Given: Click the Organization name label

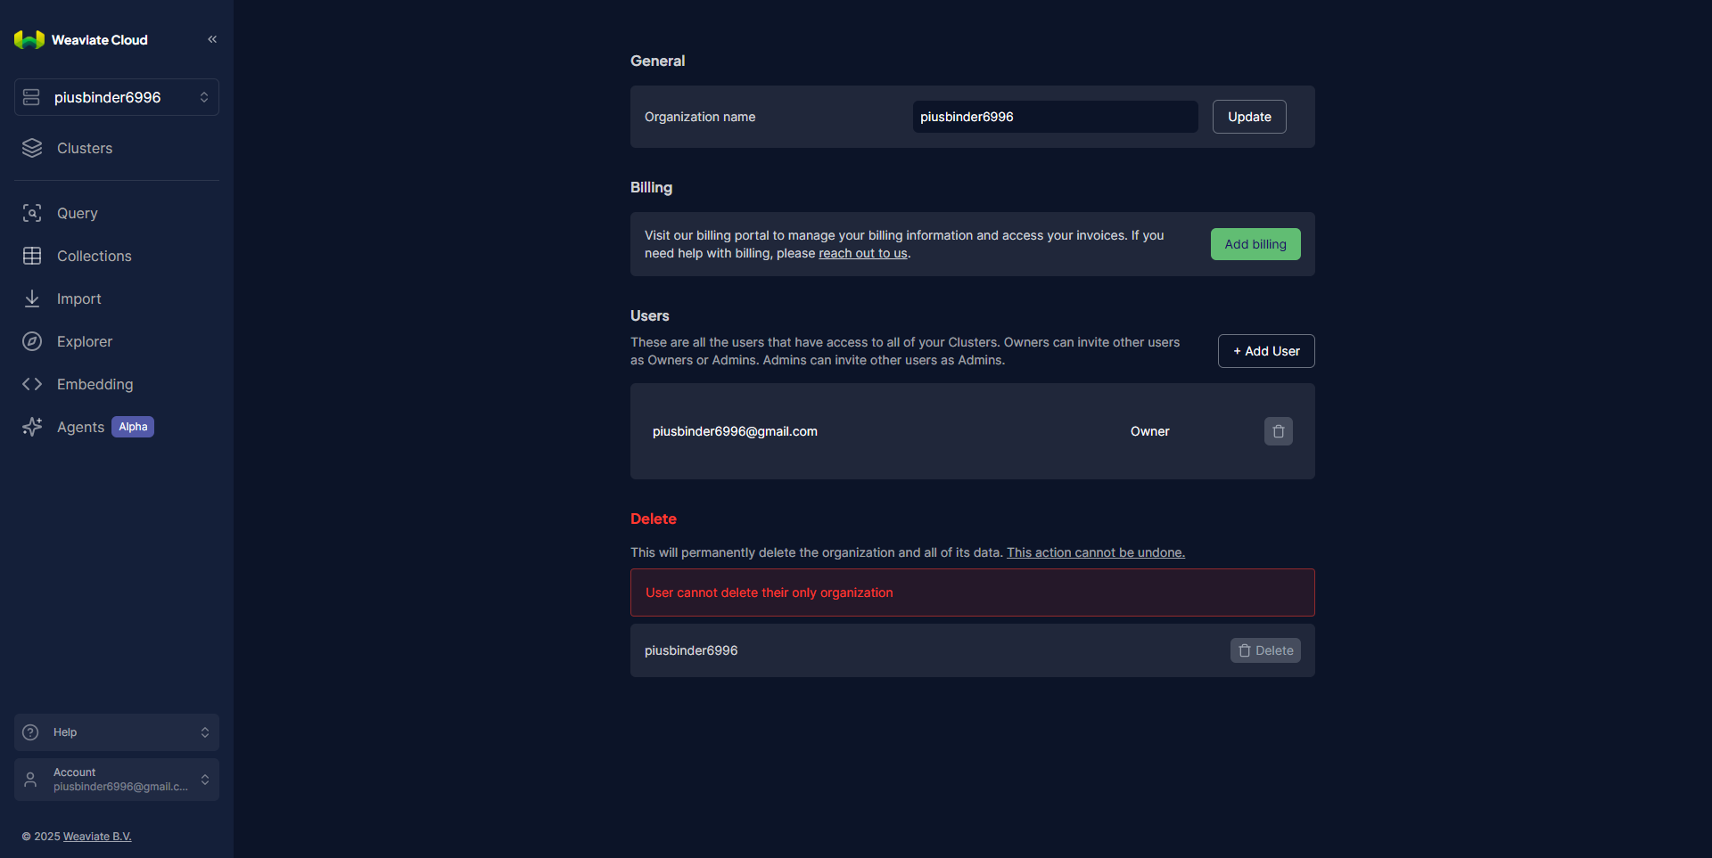Looking at the screenshot, I should pyautogui.click(x=700, y=117).
